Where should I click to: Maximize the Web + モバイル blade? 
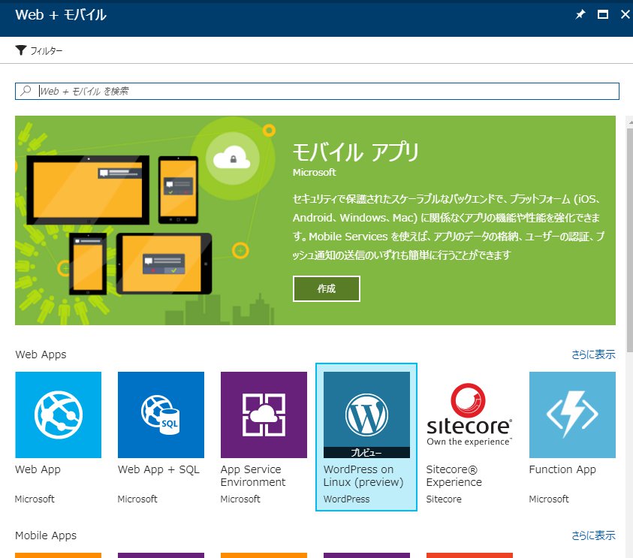click(x=602, y=15)
